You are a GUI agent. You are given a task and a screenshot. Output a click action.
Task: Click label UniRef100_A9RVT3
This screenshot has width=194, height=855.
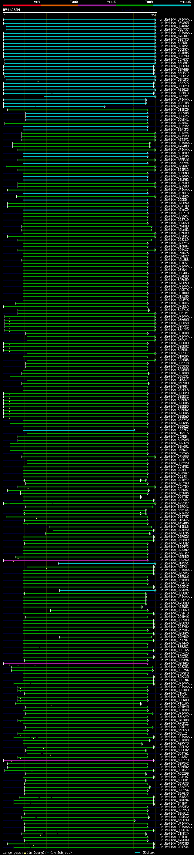(174, 743)
